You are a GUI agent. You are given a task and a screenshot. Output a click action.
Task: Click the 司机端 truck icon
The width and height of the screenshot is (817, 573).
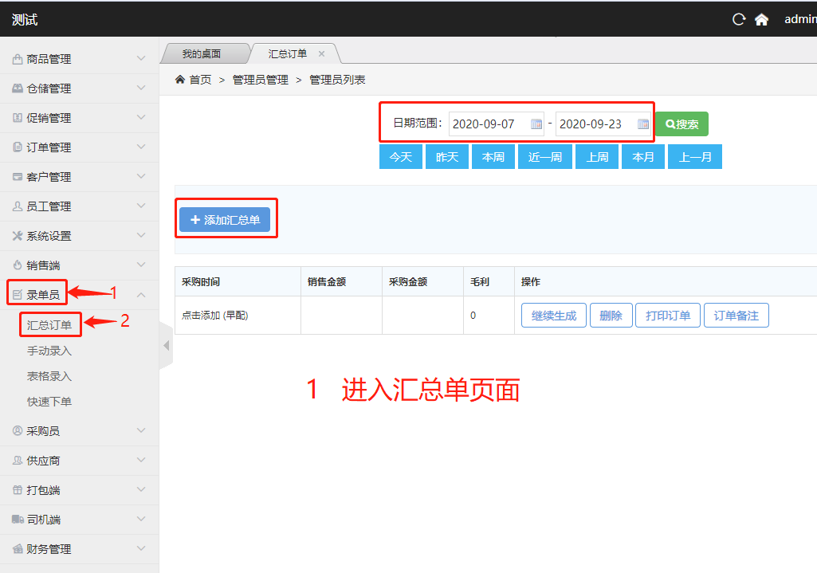click(18, 520)
